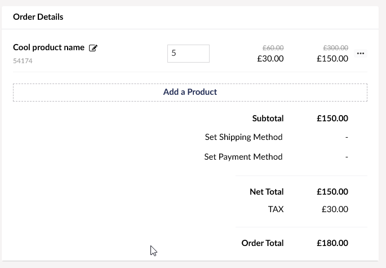The height and width of the screenshot is (268, 386).
Task: Click the Order Total amount £180.00
Action: click(x=332, y=243)
